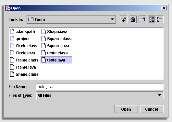Click the File Name input field
The height and width of the screenshot is (122, 172).
point(100,86)
